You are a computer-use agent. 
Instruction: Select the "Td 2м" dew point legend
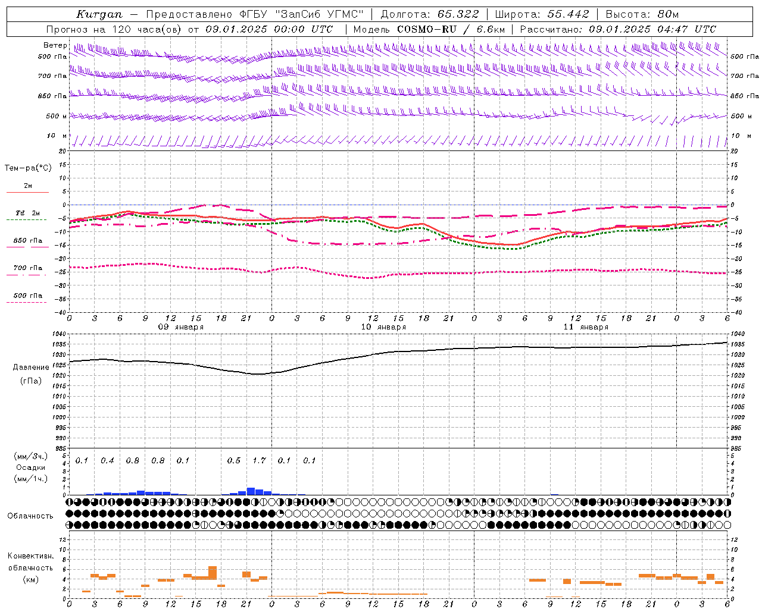coord(27,213)
